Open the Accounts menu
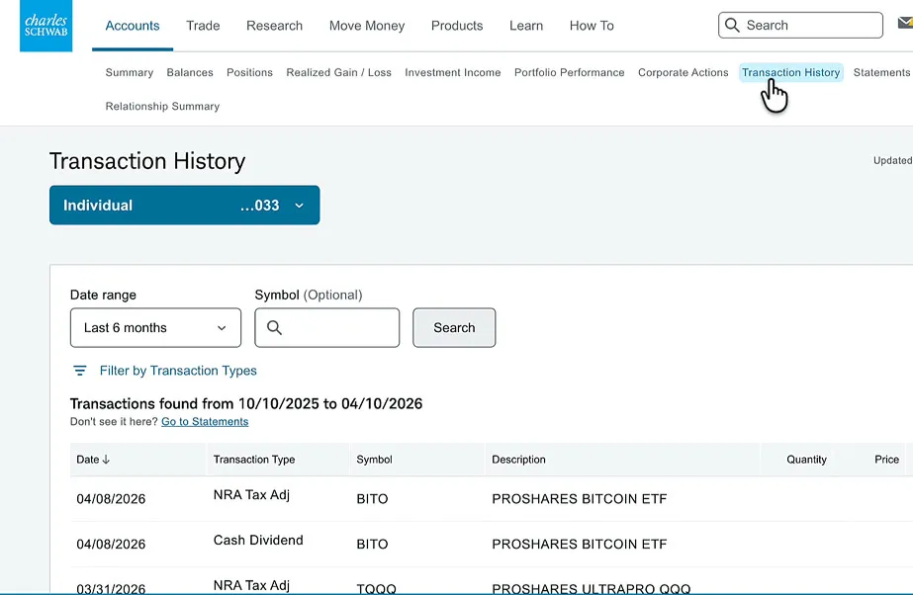Screen dimensions: 913x595 point(133,26)
